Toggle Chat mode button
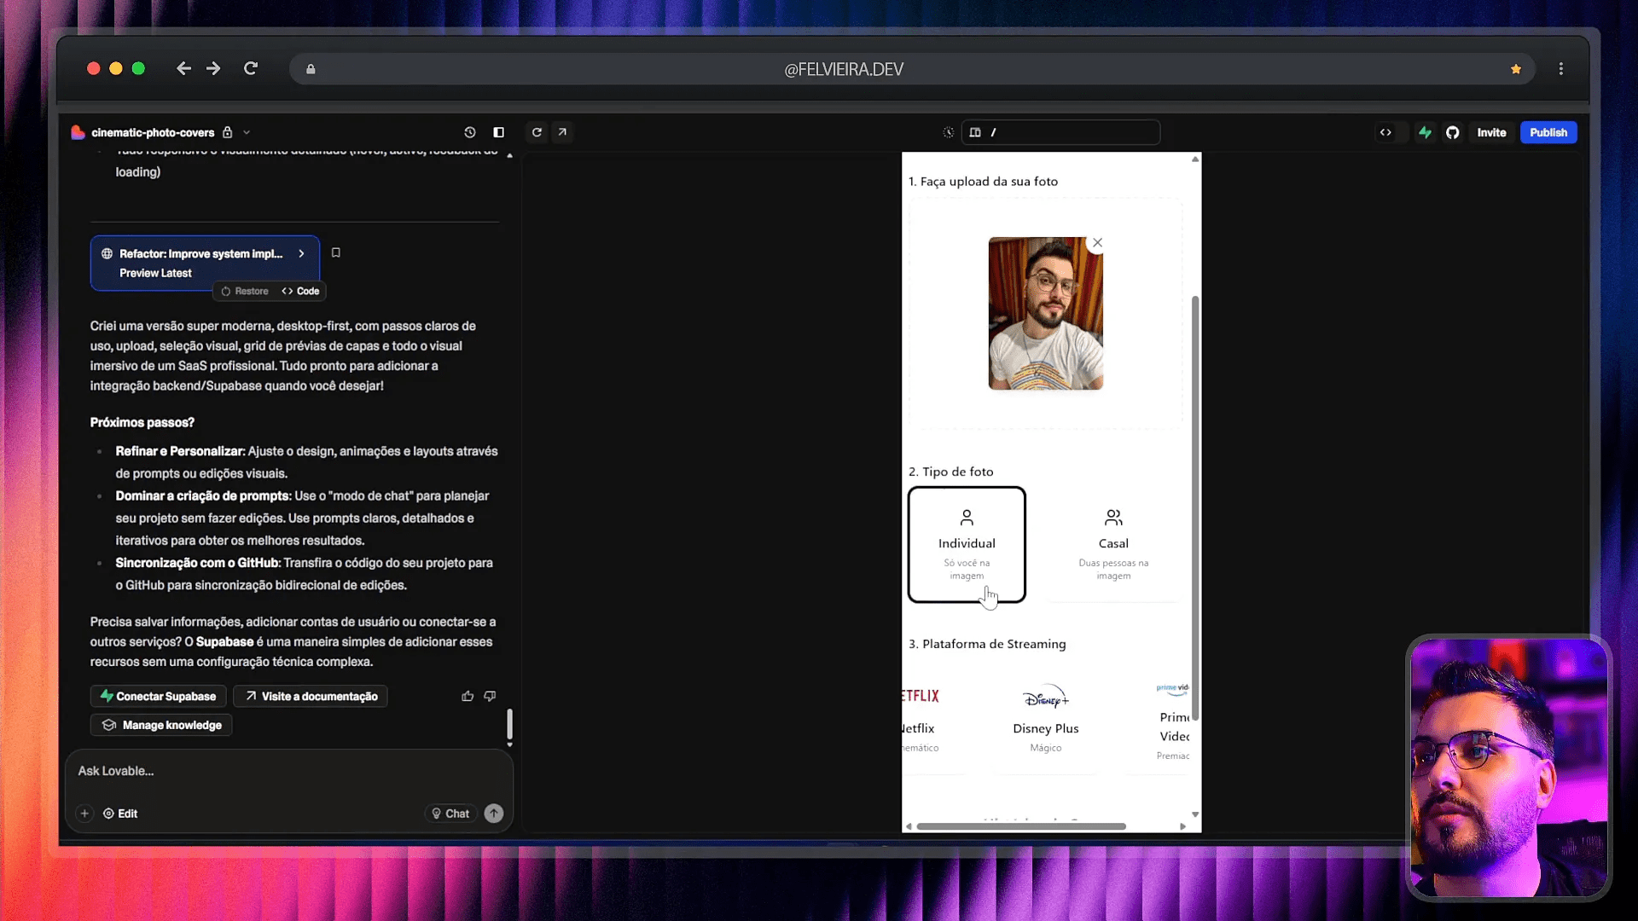The image size is (1638, 921). 450,814
